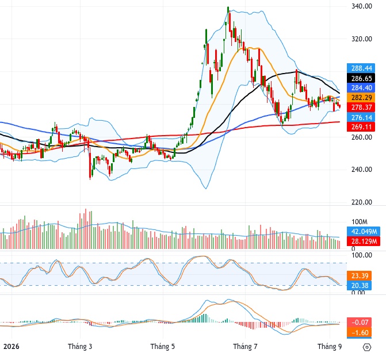Select the 28.129M volume label
The height and width of the screenshot is (353, 386).
pyautogui.click(x=364, y=241)
